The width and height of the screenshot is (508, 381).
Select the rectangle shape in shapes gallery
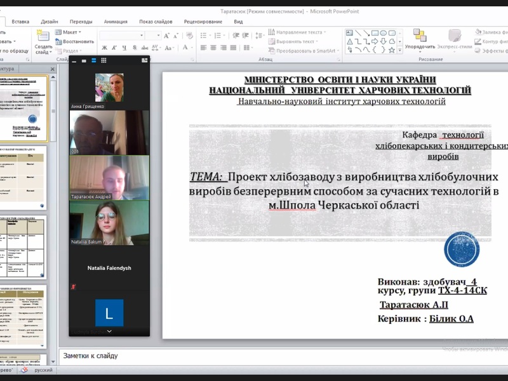click(376, 33)
